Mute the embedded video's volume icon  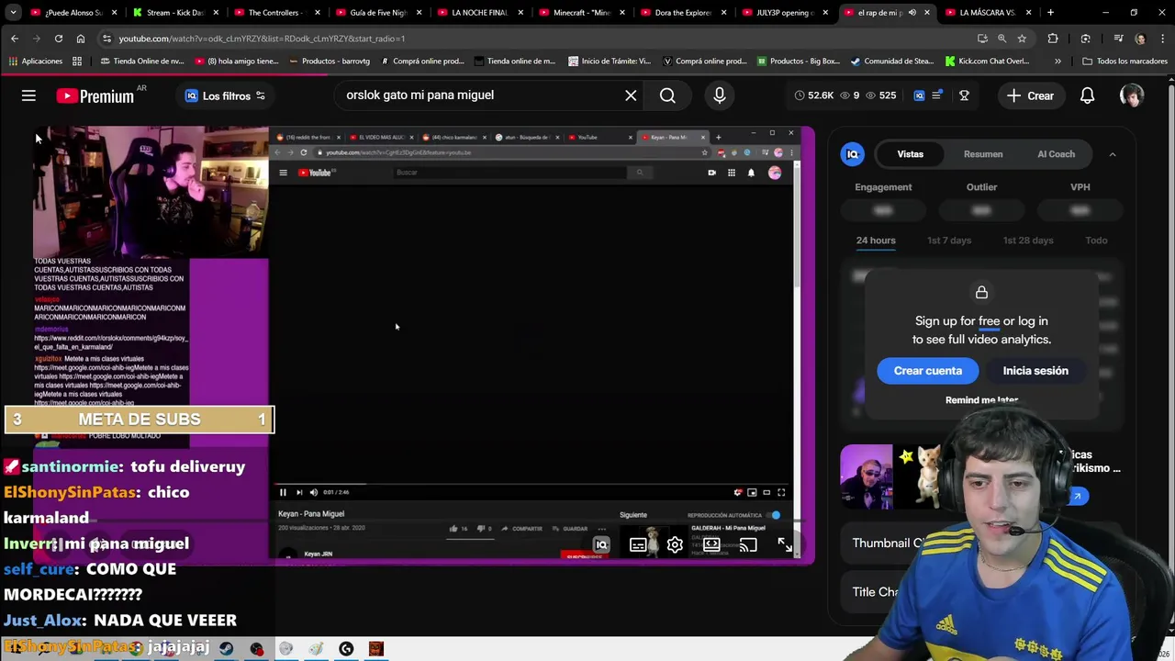click(x=314, y=492)
